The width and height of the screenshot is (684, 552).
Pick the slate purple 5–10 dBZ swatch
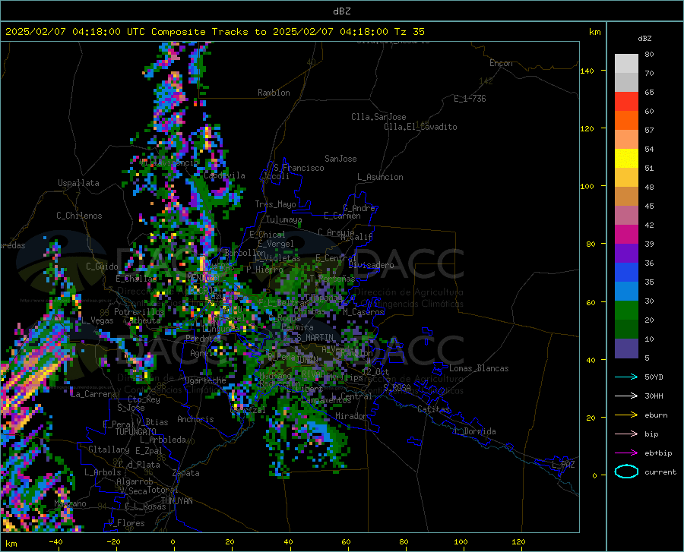click(x=626, y=349)
